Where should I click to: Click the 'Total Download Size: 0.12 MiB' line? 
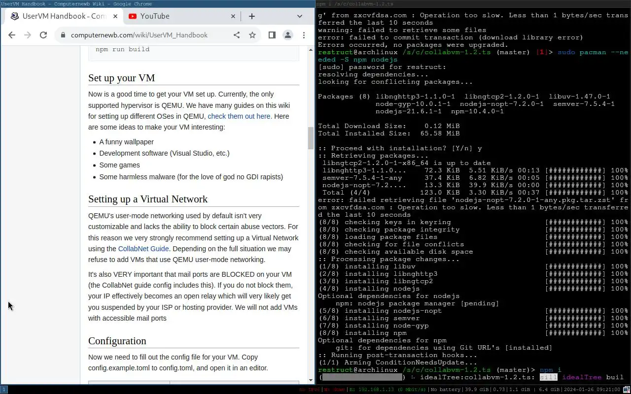pos(388,126)
